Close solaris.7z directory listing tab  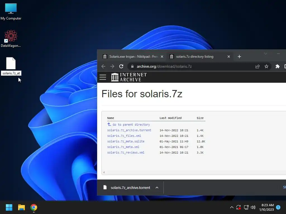pyautogui.click(x=229, y=57)
